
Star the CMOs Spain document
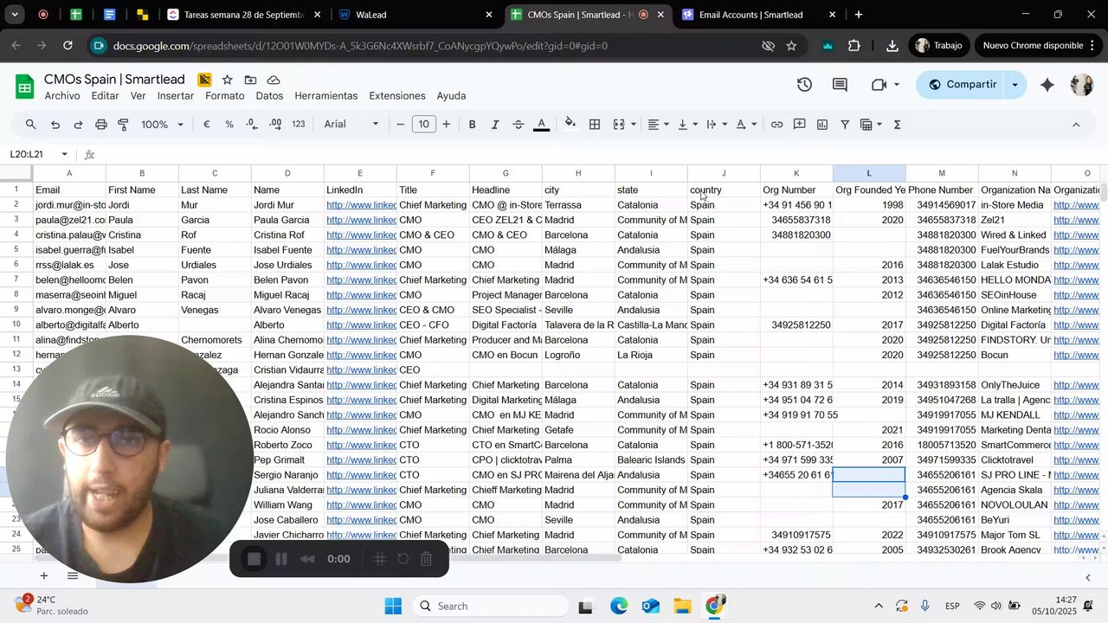227,80
